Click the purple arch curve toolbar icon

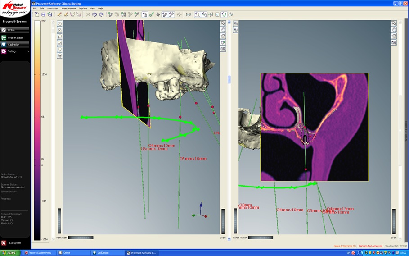(72, 14)
